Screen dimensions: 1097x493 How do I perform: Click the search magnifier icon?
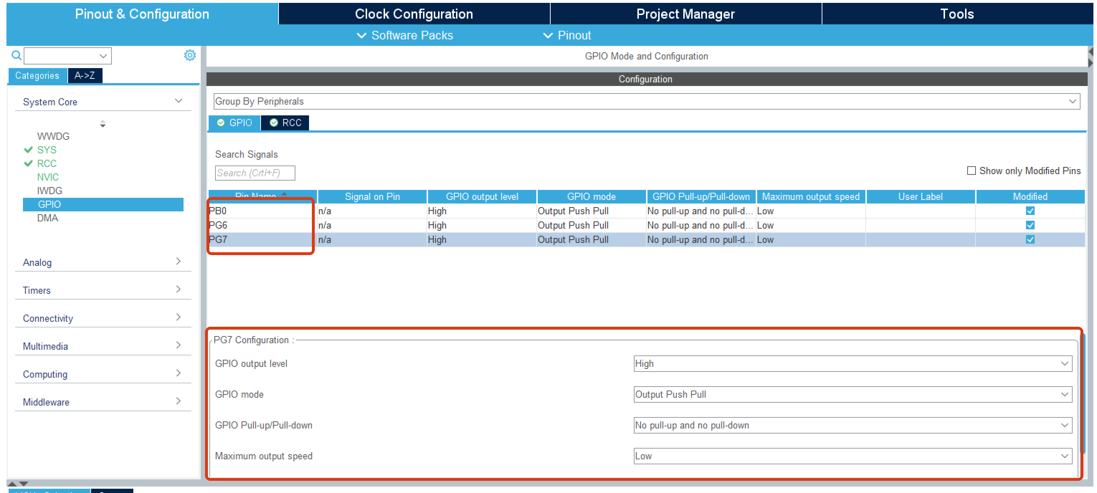(16, 55)
